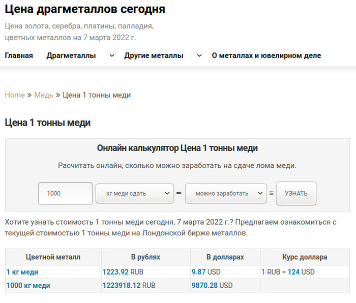Open 'О металлах и ювелирном деле' menu
Screen dimensions: 356x303
266,55
